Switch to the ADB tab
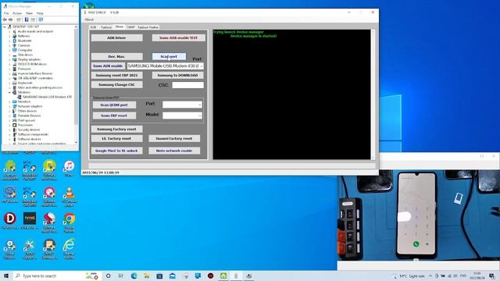 pos(93,27)
